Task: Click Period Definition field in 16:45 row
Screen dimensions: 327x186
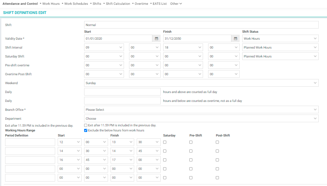Action: point(30,160)
